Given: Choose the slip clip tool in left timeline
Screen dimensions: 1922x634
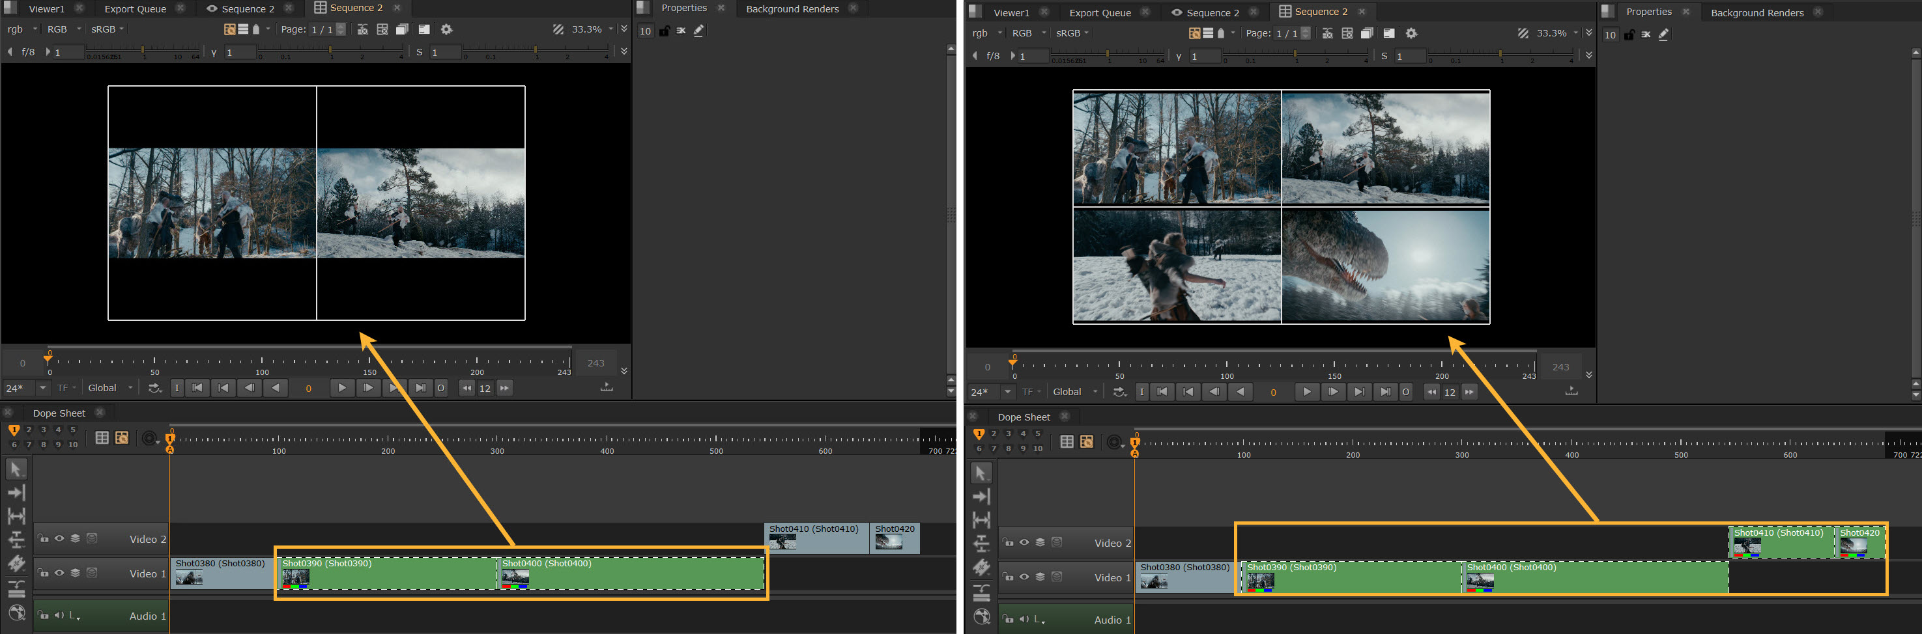Looking at the screenshot, I should pyautogui.click(x=16, y=516).
